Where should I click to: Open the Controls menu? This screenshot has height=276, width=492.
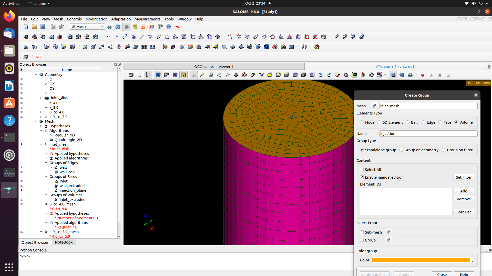tap(74, 19)
